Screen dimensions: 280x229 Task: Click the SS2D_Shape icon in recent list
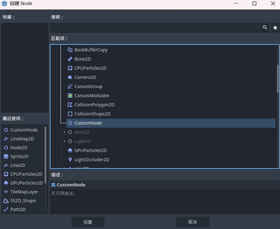6,201
